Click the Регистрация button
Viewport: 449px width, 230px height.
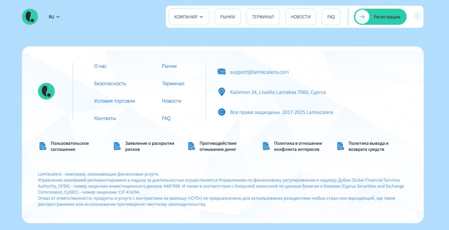pyautogui.click(x=381, y=17)
